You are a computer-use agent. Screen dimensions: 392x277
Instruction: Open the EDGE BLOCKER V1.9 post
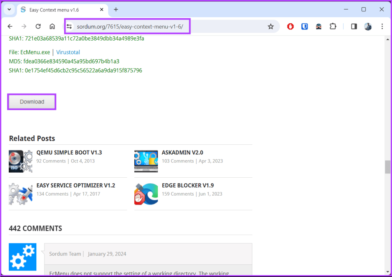(x=188, y=185)
